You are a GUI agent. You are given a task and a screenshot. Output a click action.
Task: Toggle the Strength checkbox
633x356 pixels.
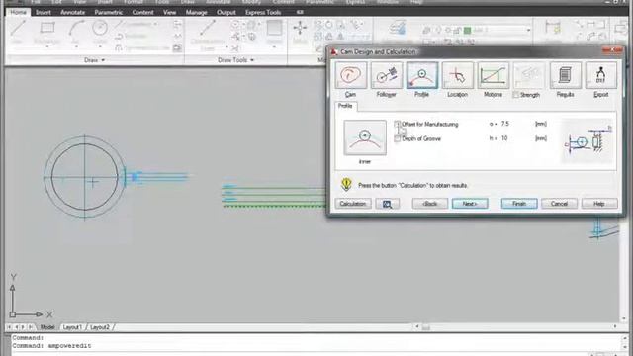pyautogui.click(x=515, y=95)
